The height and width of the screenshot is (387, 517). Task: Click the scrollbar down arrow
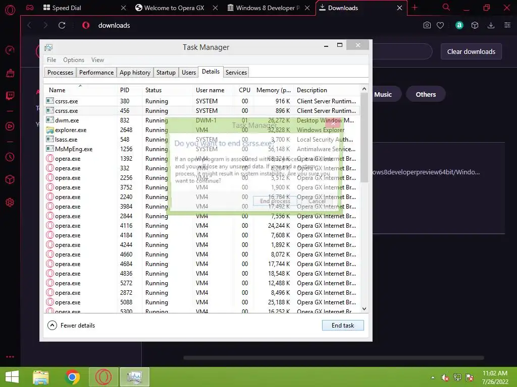[x=364, y=309]
